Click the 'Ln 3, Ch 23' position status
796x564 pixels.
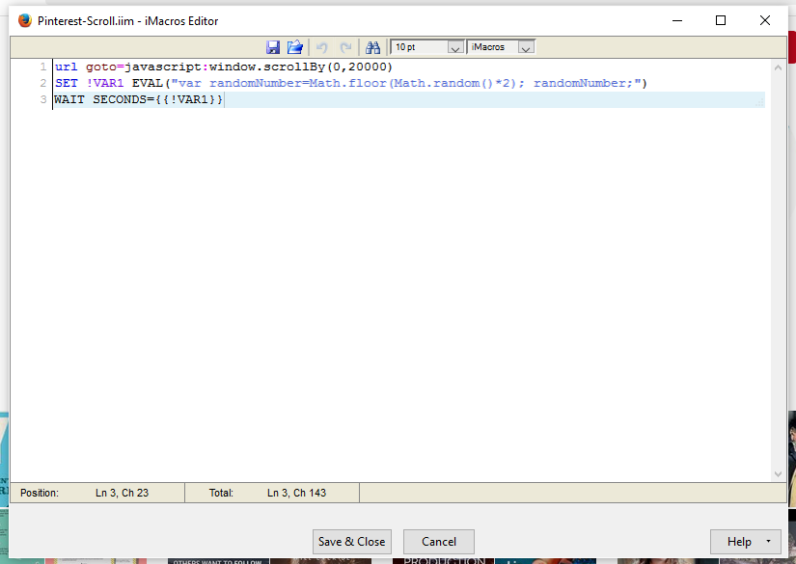point(122,493)
